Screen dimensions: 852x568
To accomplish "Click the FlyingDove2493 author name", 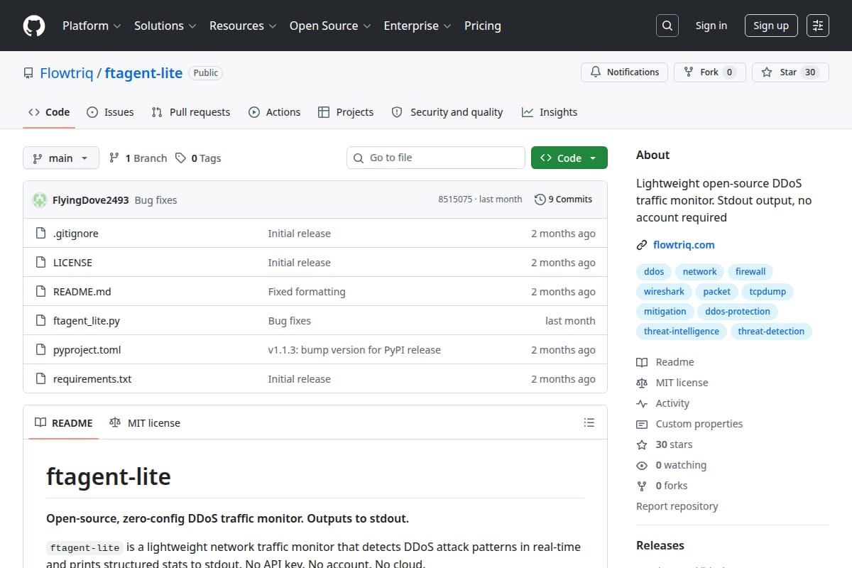I will point(91,200).
